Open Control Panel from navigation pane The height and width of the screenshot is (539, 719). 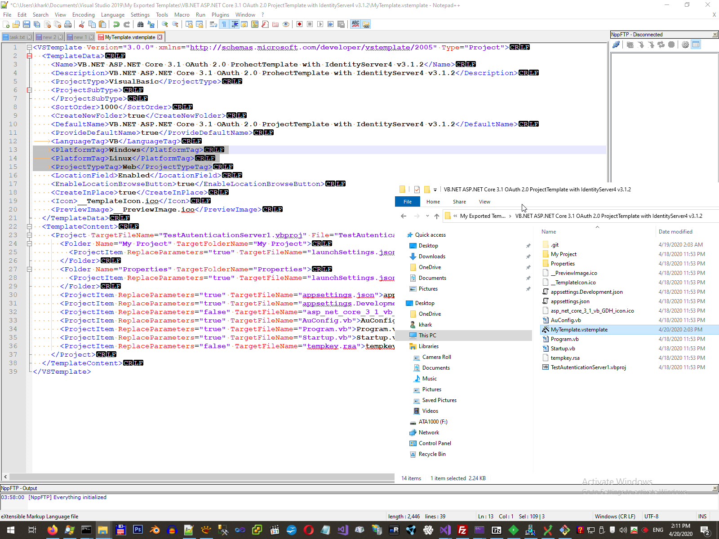pos(435,443)
